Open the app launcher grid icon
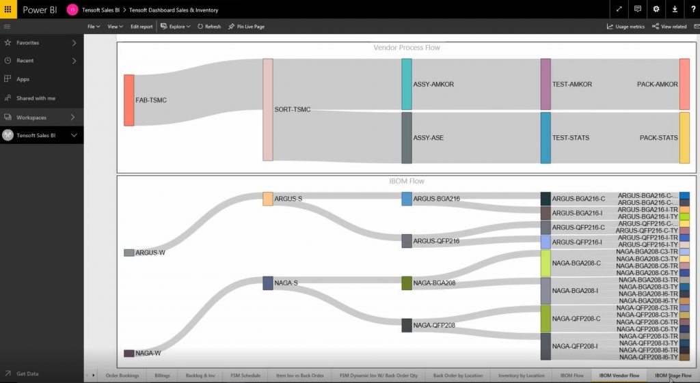Viewport: 700px width, 383px height. [x=8, y=9]
